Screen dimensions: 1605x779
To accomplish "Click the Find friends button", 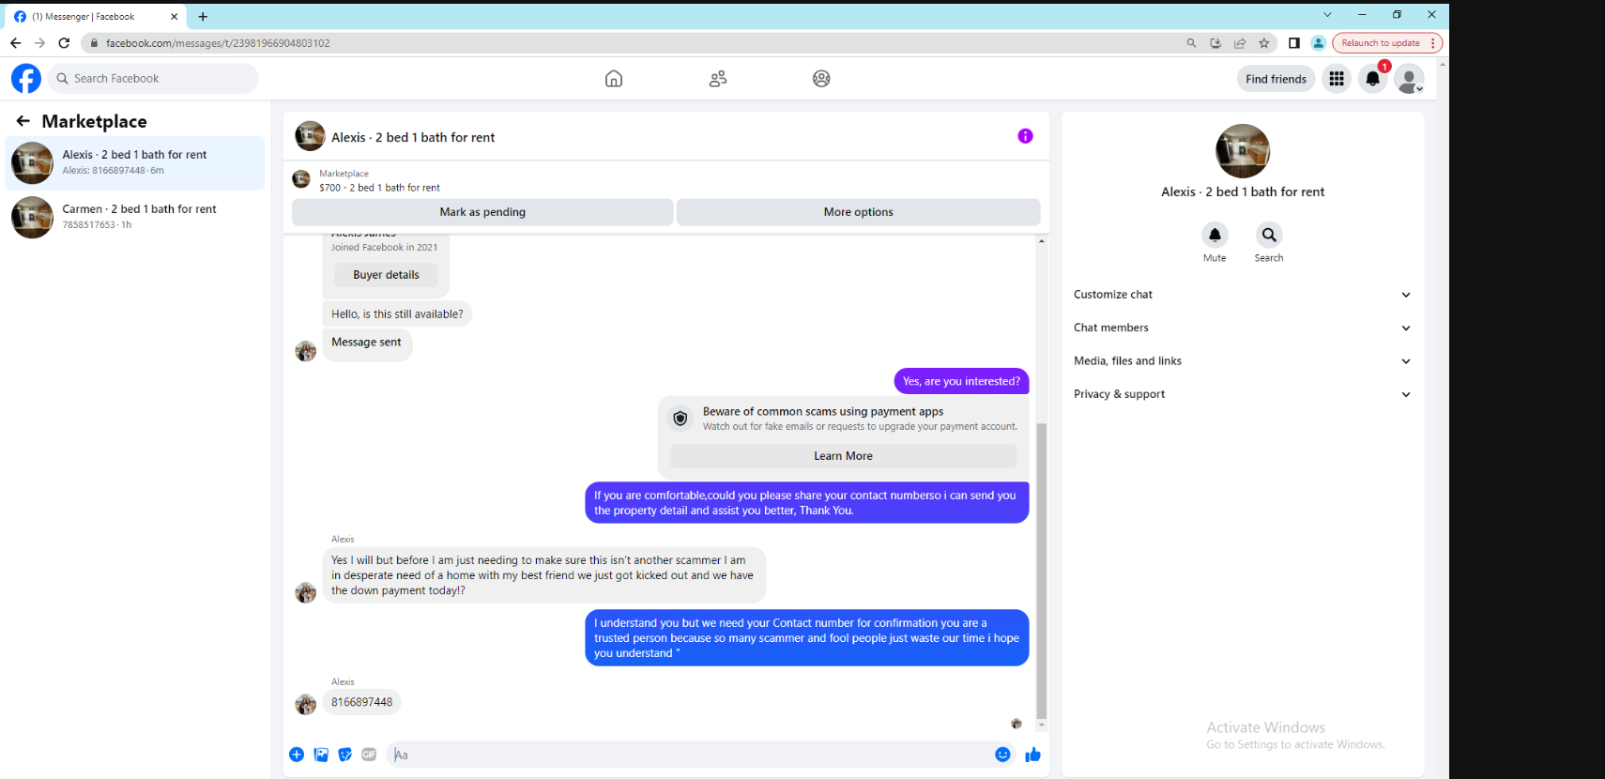I will tap(1276, 79).
